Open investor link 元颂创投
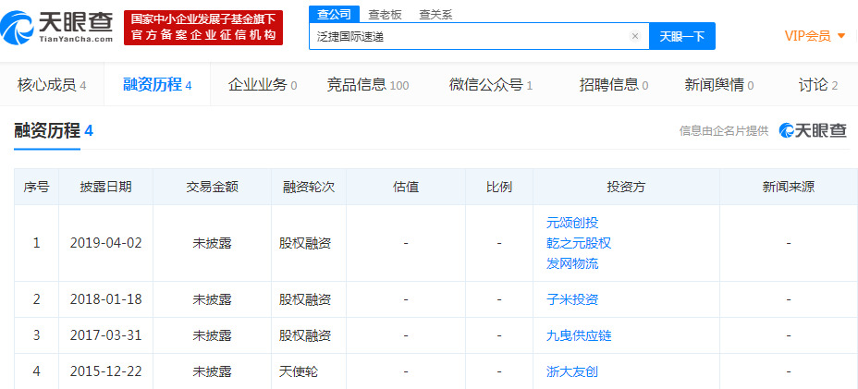 572,223
